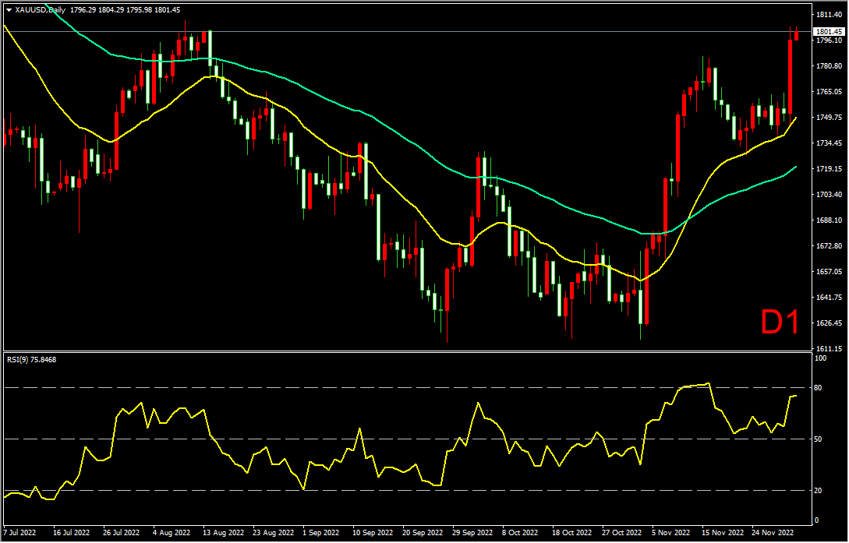849x543 pixels.
Task: Click the 100 level on RSI scale
Action: pos(820,358)
